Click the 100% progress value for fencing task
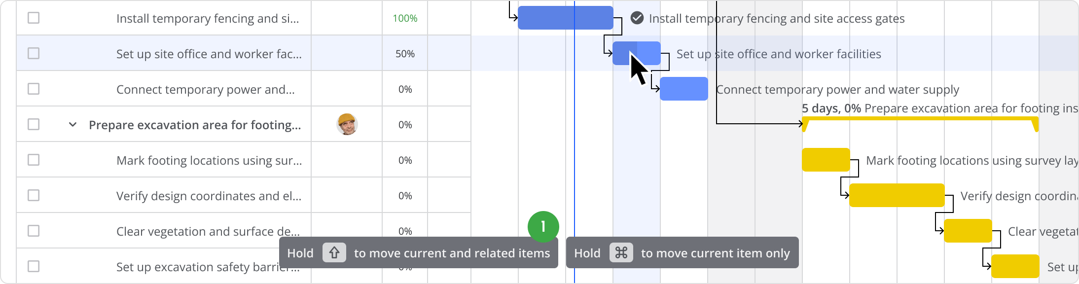The image size is (1079, 284). [405, 18]
